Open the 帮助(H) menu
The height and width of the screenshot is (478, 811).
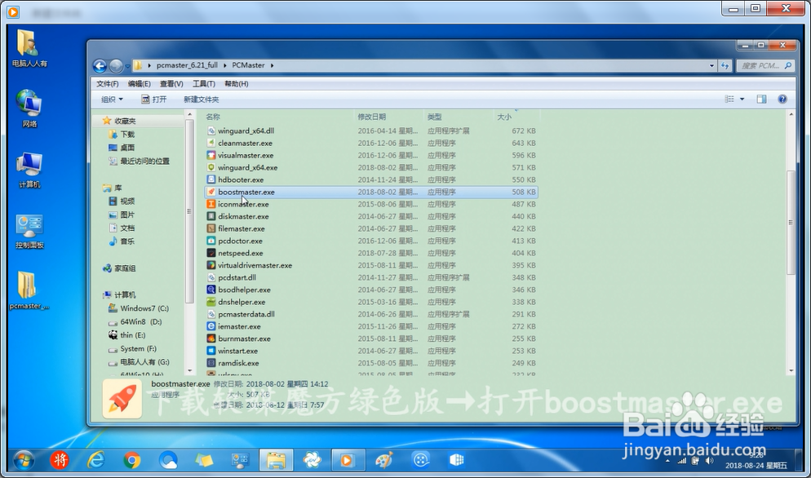(x=237, y=84)
